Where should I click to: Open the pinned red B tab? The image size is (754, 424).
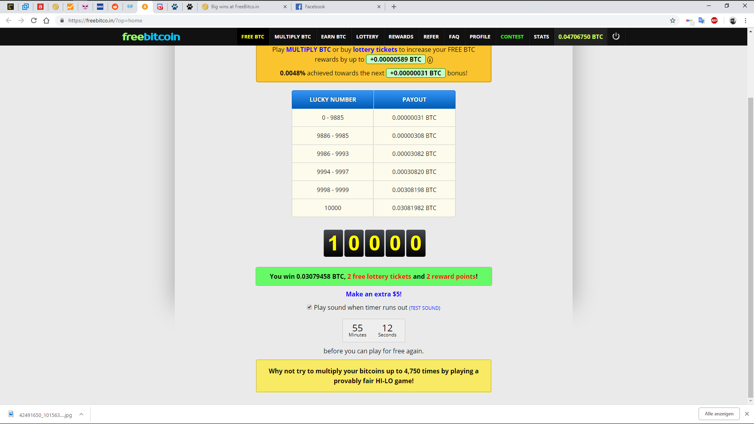coord(40,7)
